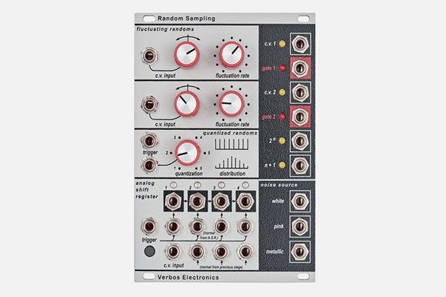Click the pink noise output jack
The width and height of the screenshot is (446, 297).
tap(300, 226)
